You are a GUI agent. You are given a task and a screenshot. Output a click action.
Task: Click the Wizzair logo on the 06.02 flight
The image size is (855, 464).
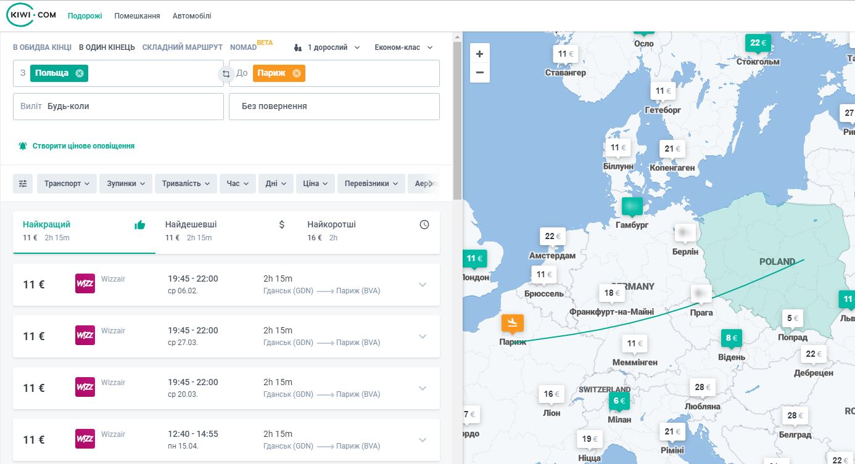[x=85, y=283]
